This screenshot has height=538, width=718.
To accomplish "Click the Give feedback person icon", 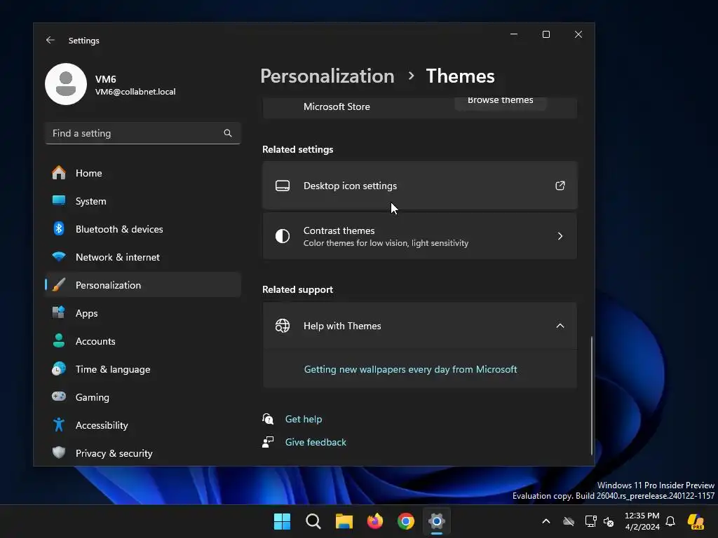I will tap(268, 442).
